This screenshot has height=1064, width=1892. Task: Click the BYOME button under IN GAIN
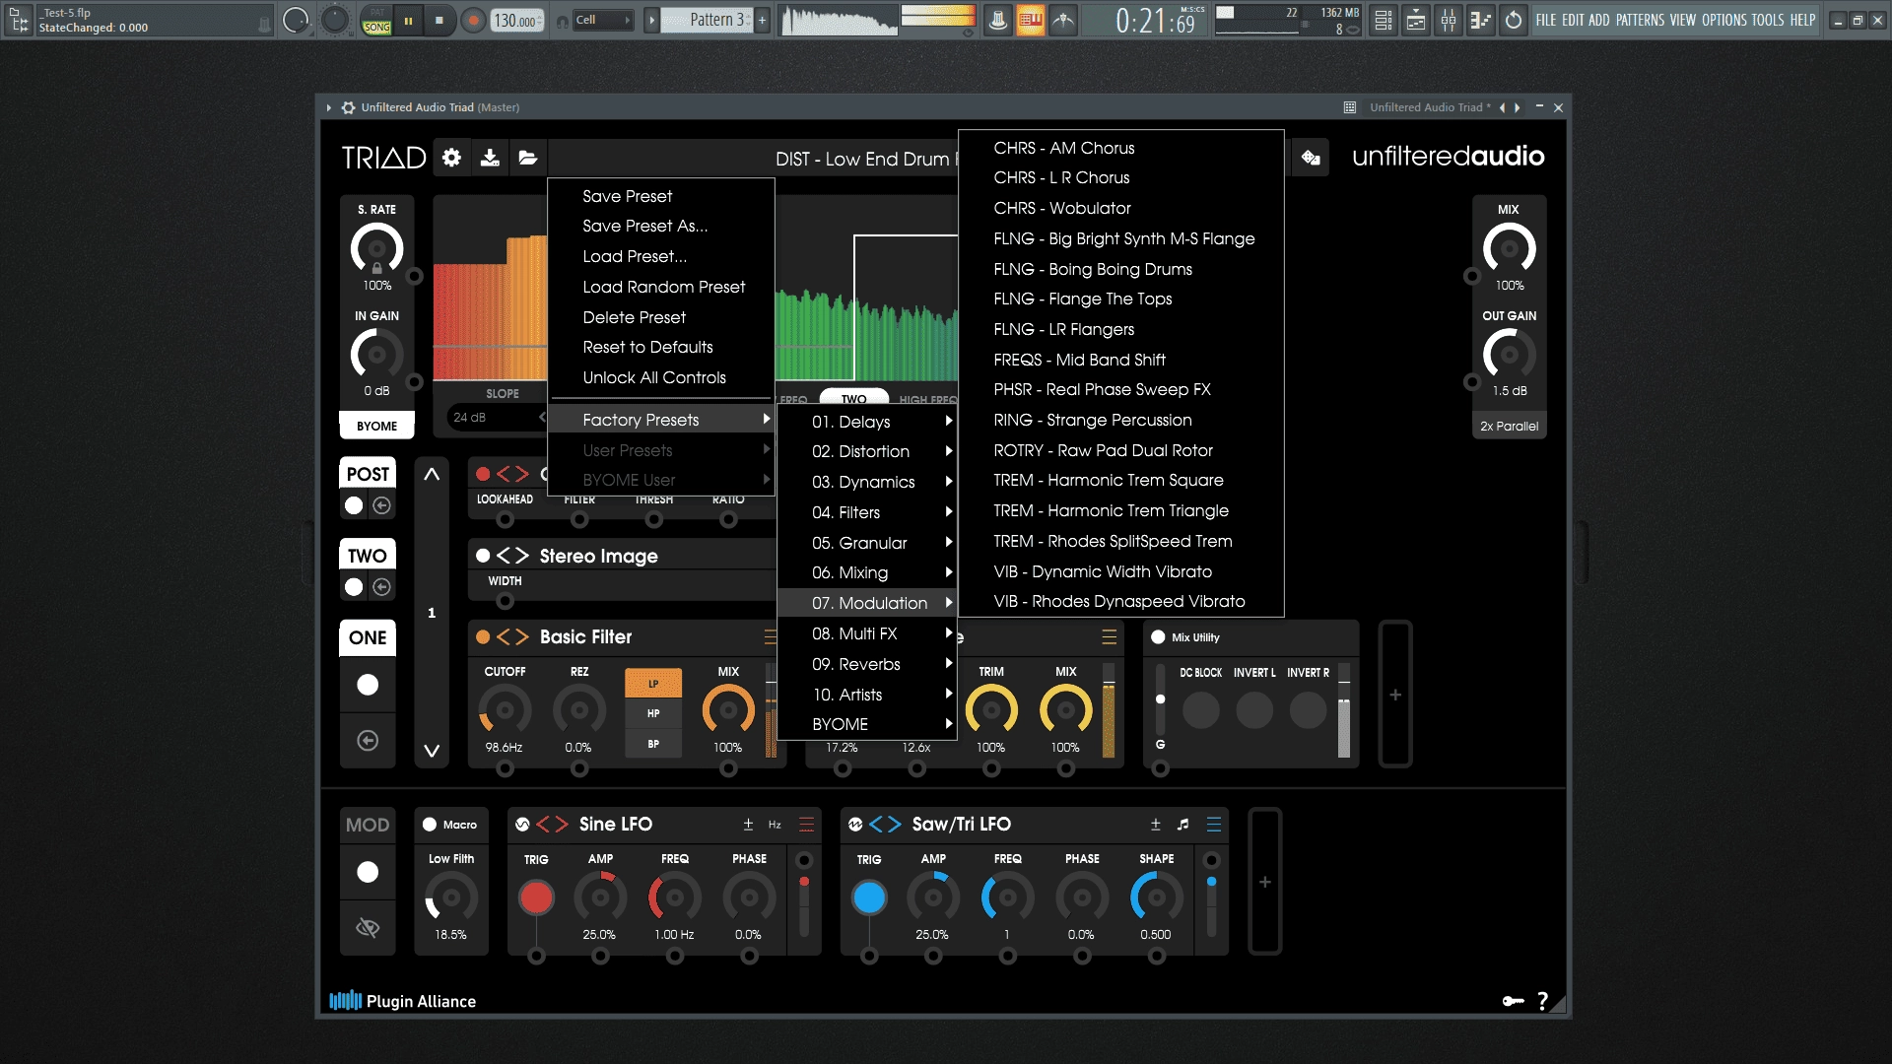pyautogui.click(x=376, y=426)
